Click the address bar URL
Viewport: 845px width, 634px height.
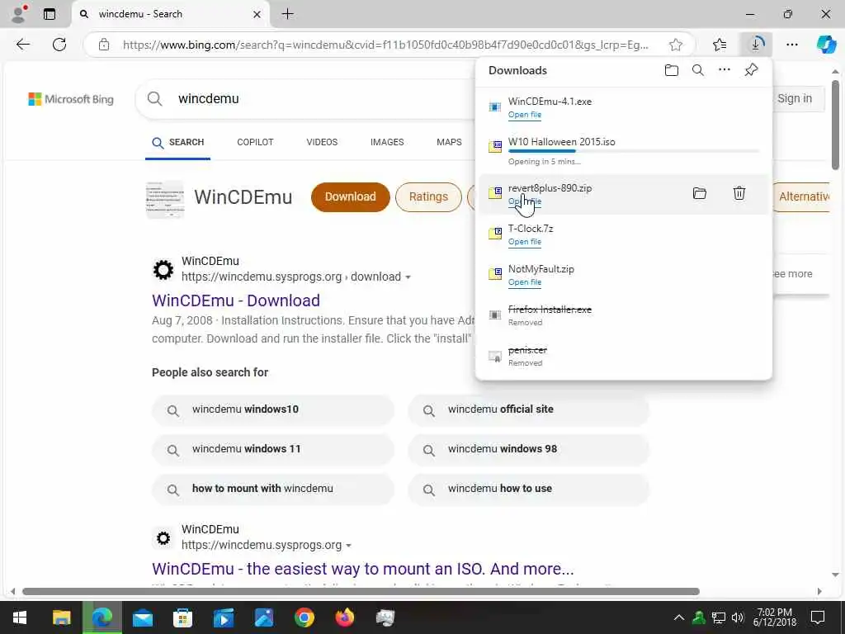click(385, 45)
